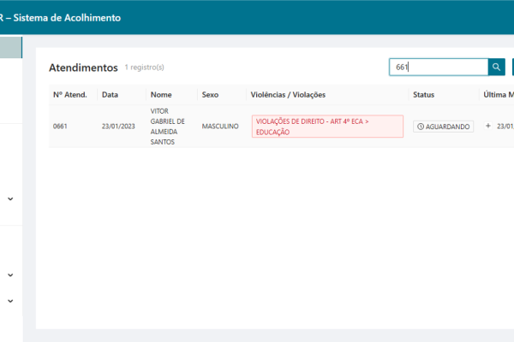Select the name VITOR GABRIEL DE ALMEIDA SANTOS
Image resolution: width=514 pixels, height=342 pixels.
pos(167,127)
